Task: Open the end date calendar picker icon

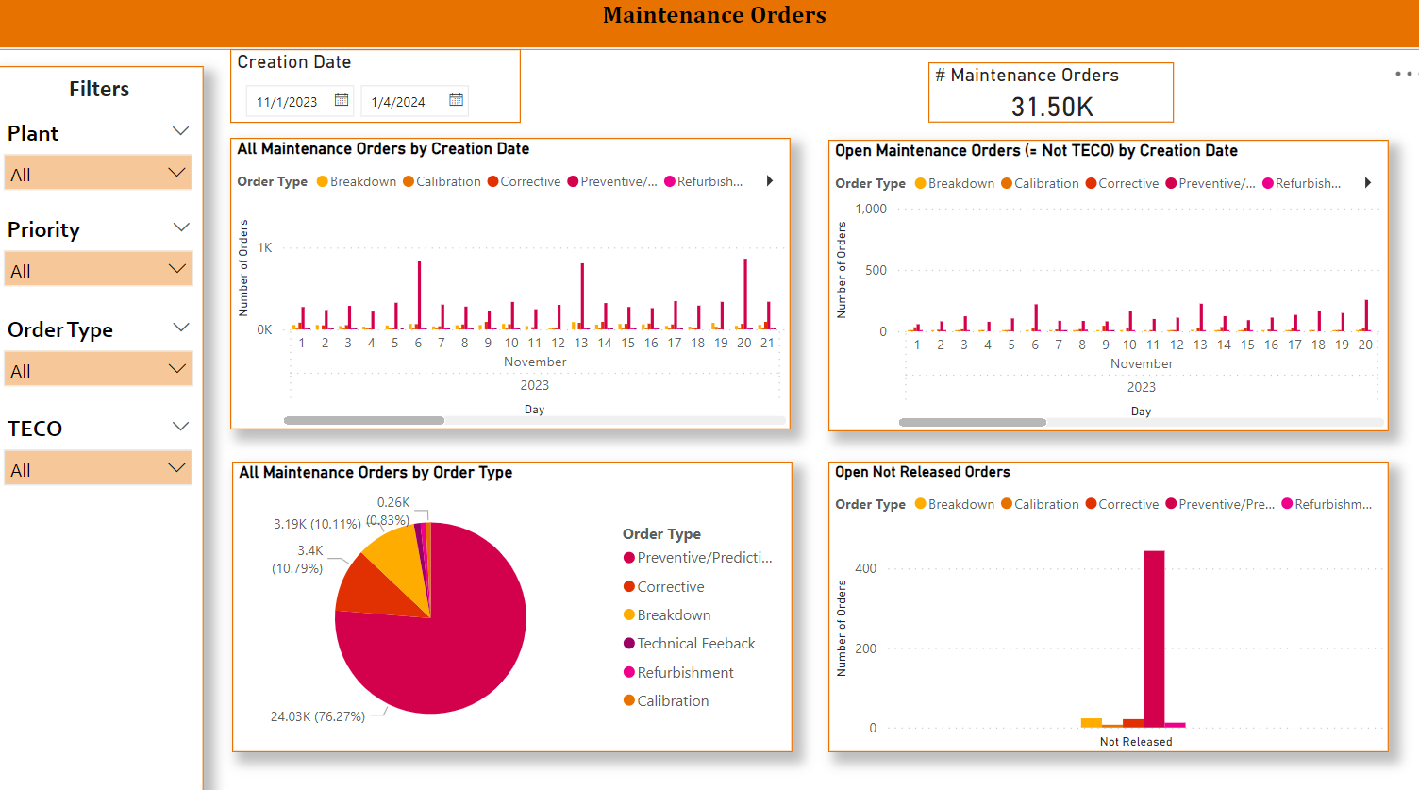Action: pyautogui.click(x=456, y=100)
